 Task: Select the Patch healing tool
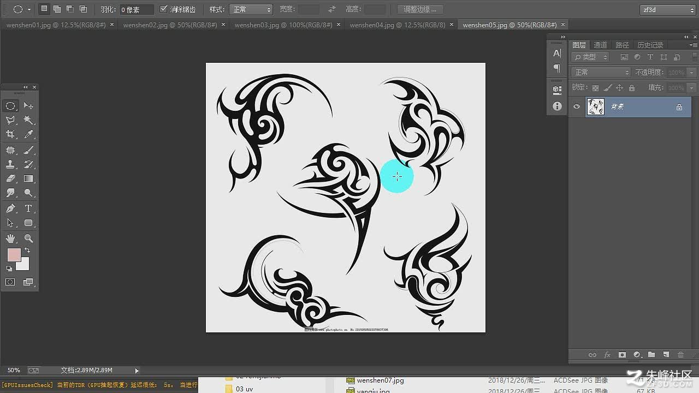10,150
